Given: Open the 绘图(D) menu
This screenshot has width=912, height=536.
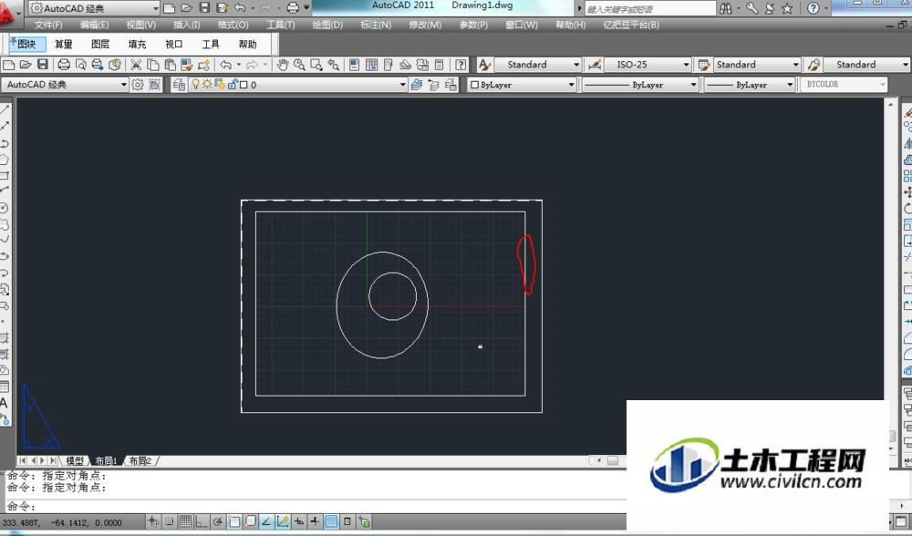Looking at the screenshot, I should (x=327, y=25).
